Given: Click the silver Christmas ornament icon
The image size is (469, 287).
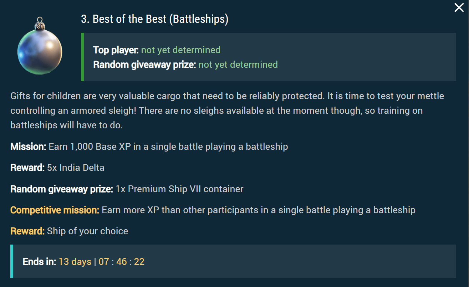Looking at the screenshot, I should point(40,48).
